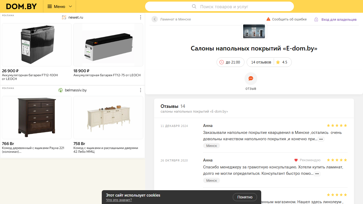
Task: Expand Anna's 26 октября 2020 review text
Action: 317,174
